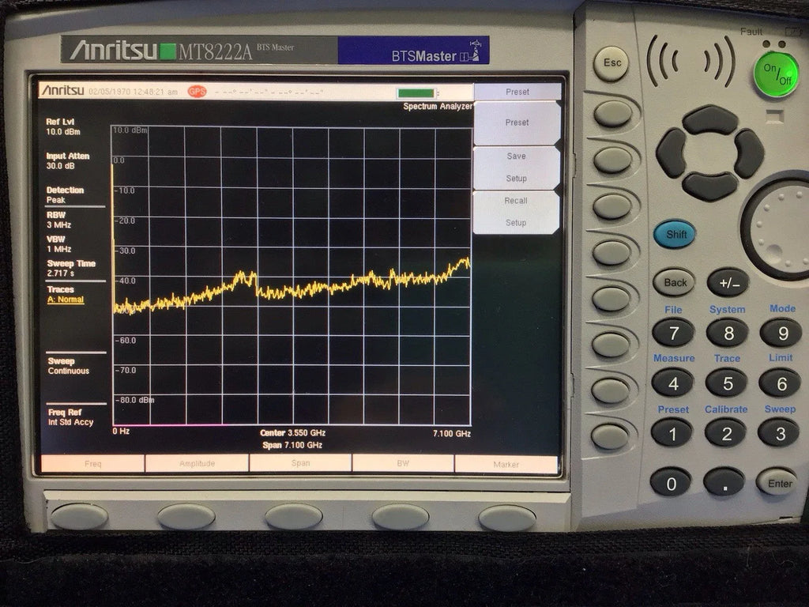Viewport: 809px width, 607px height.
Task: Click the RBW 3 MHz value
Action: point(58,220)
